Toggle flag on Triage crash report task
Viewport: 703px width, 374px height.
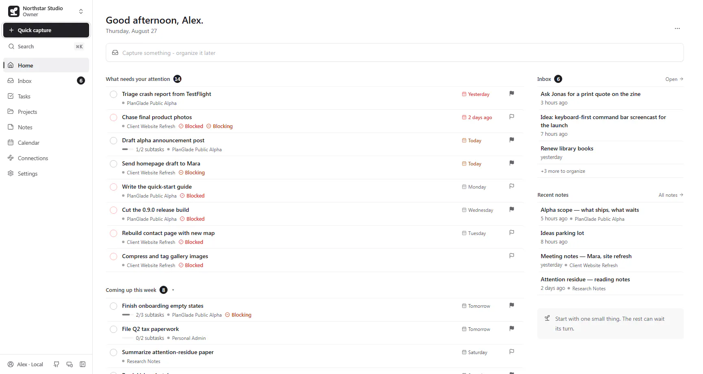[512, 93]
